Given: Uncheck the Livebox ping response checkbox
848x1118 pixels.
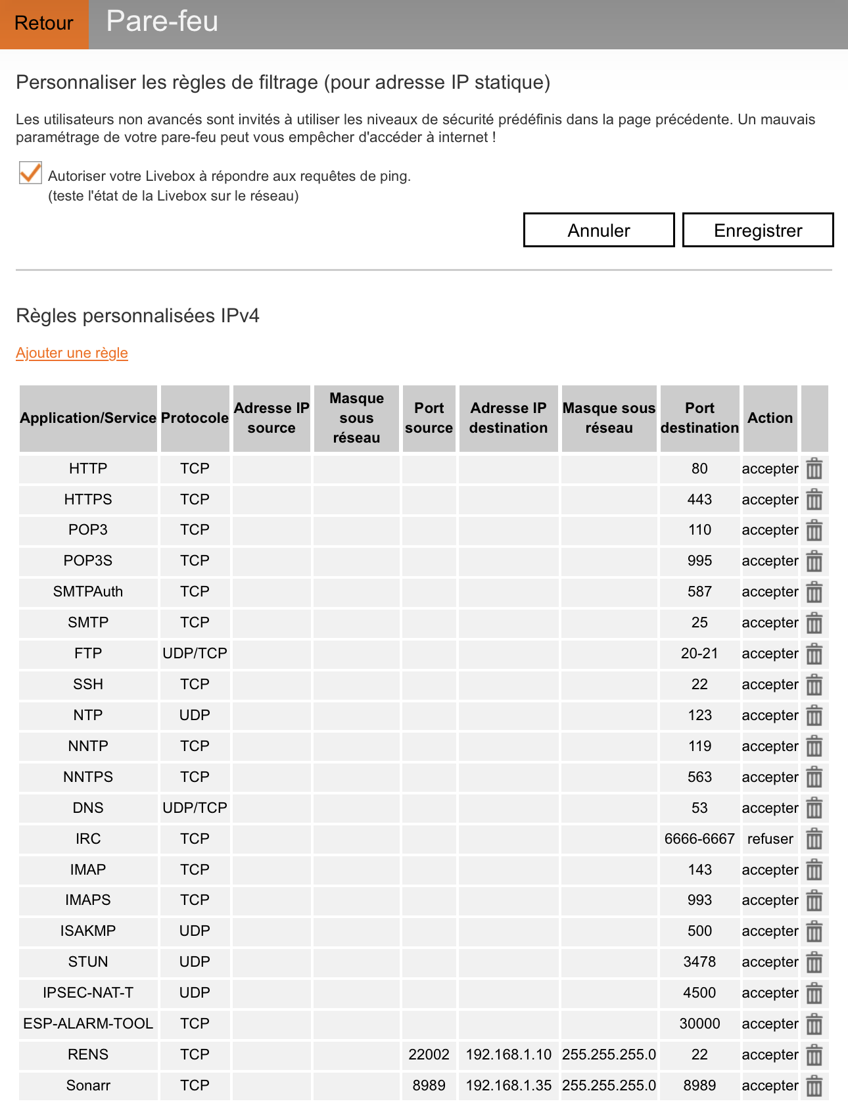Looking at the screenshot, I should tap(30, 173).
